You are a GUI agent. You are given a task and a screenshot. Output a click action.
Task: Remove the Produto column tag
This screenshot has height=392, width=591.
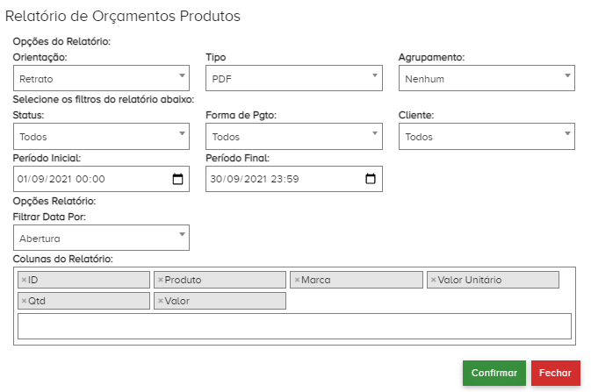tap(161, 280)
